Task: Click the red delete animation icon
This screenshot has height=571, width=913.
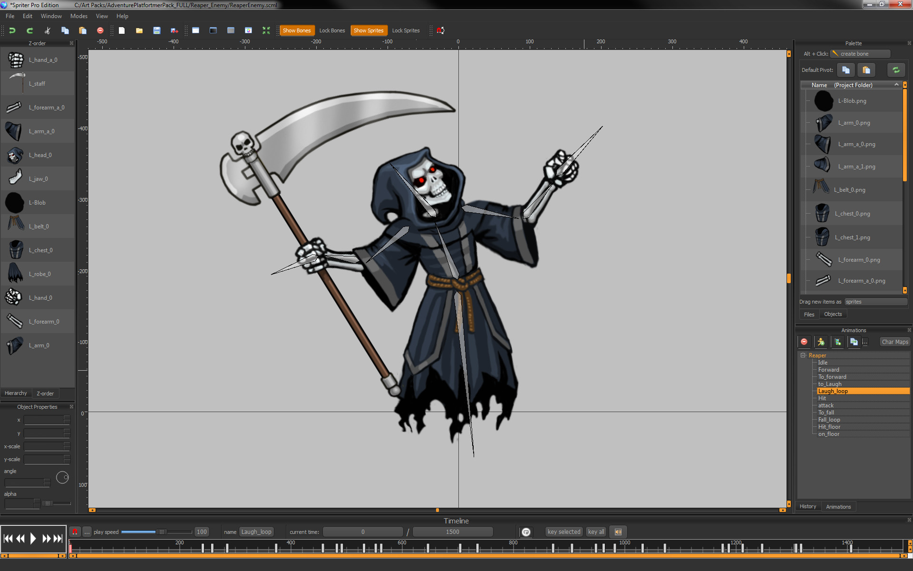Action: tap(804, 342)
